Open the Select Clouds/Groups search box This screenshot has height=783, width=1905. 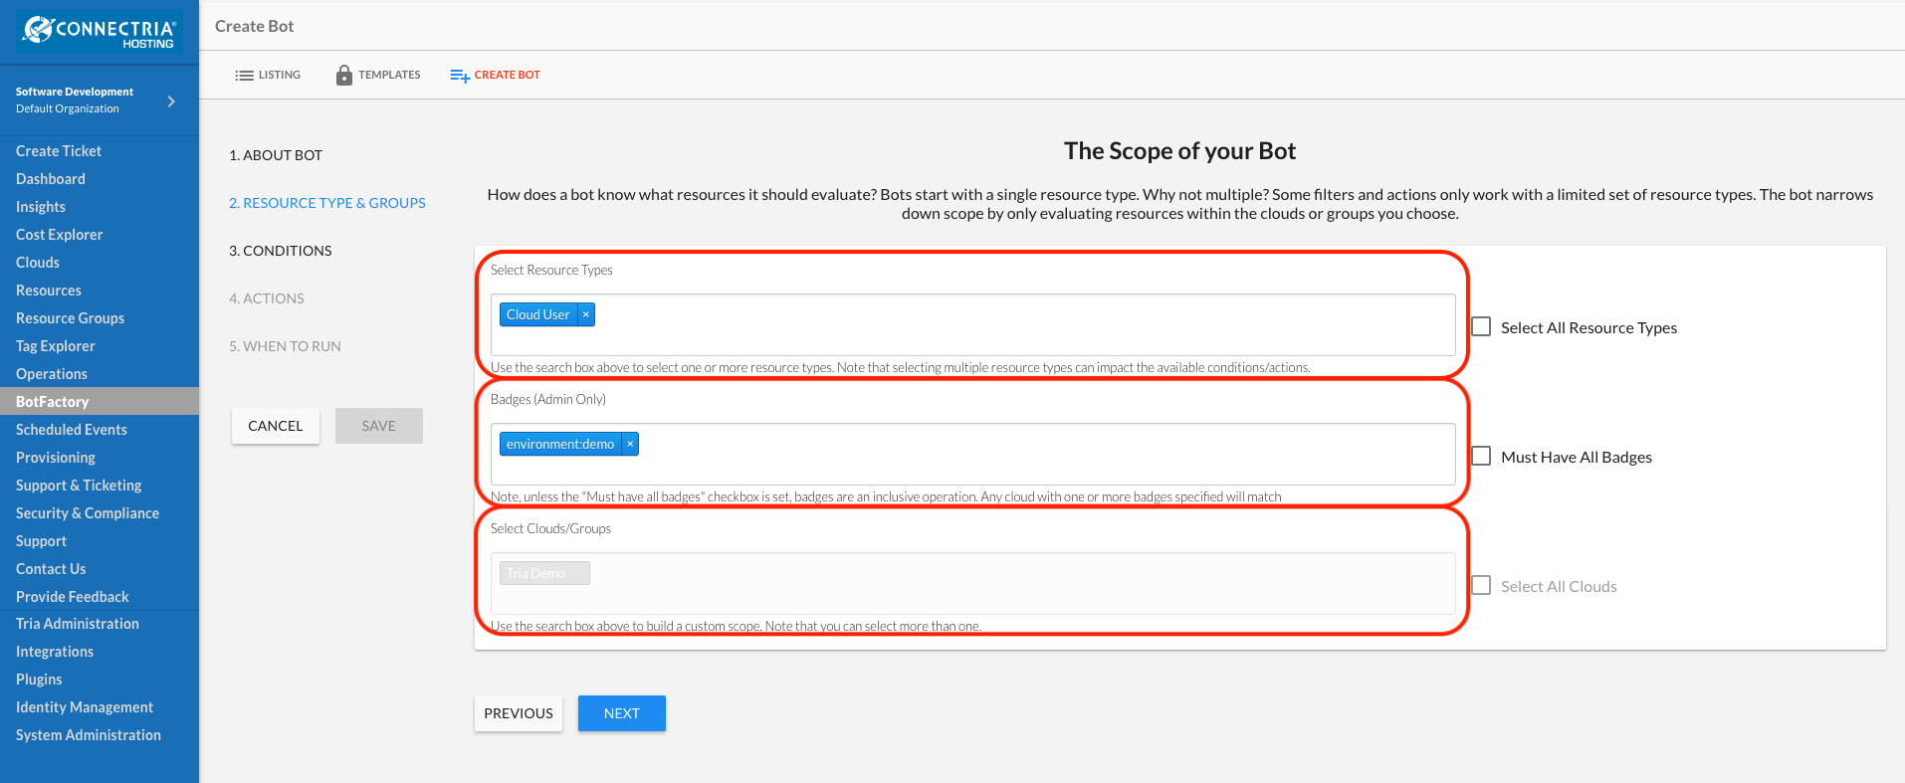[x=973, y=583]
